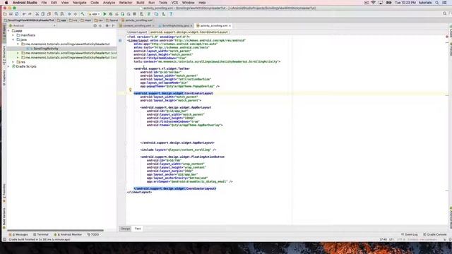Open the Event Log panel
Image resolution: width=452 pixels, height=254 pixels.
410,234
